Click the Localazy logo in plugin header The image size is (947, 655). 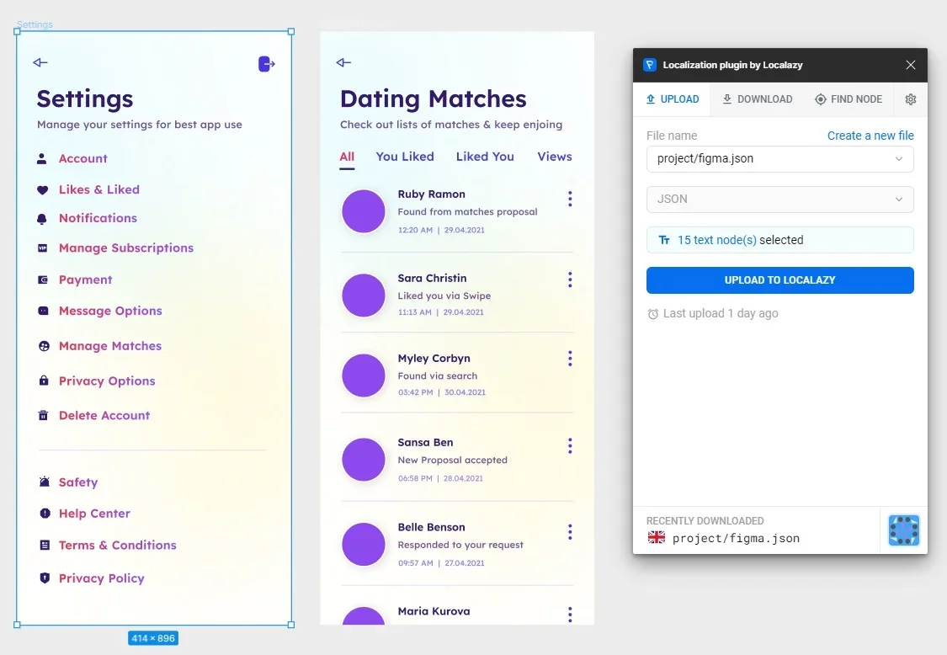pos(650,65)
